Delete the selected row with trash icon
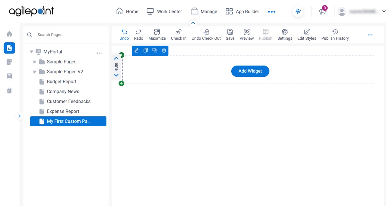The width and height of the screenshot is (386, 206). (x=164, y=51)
